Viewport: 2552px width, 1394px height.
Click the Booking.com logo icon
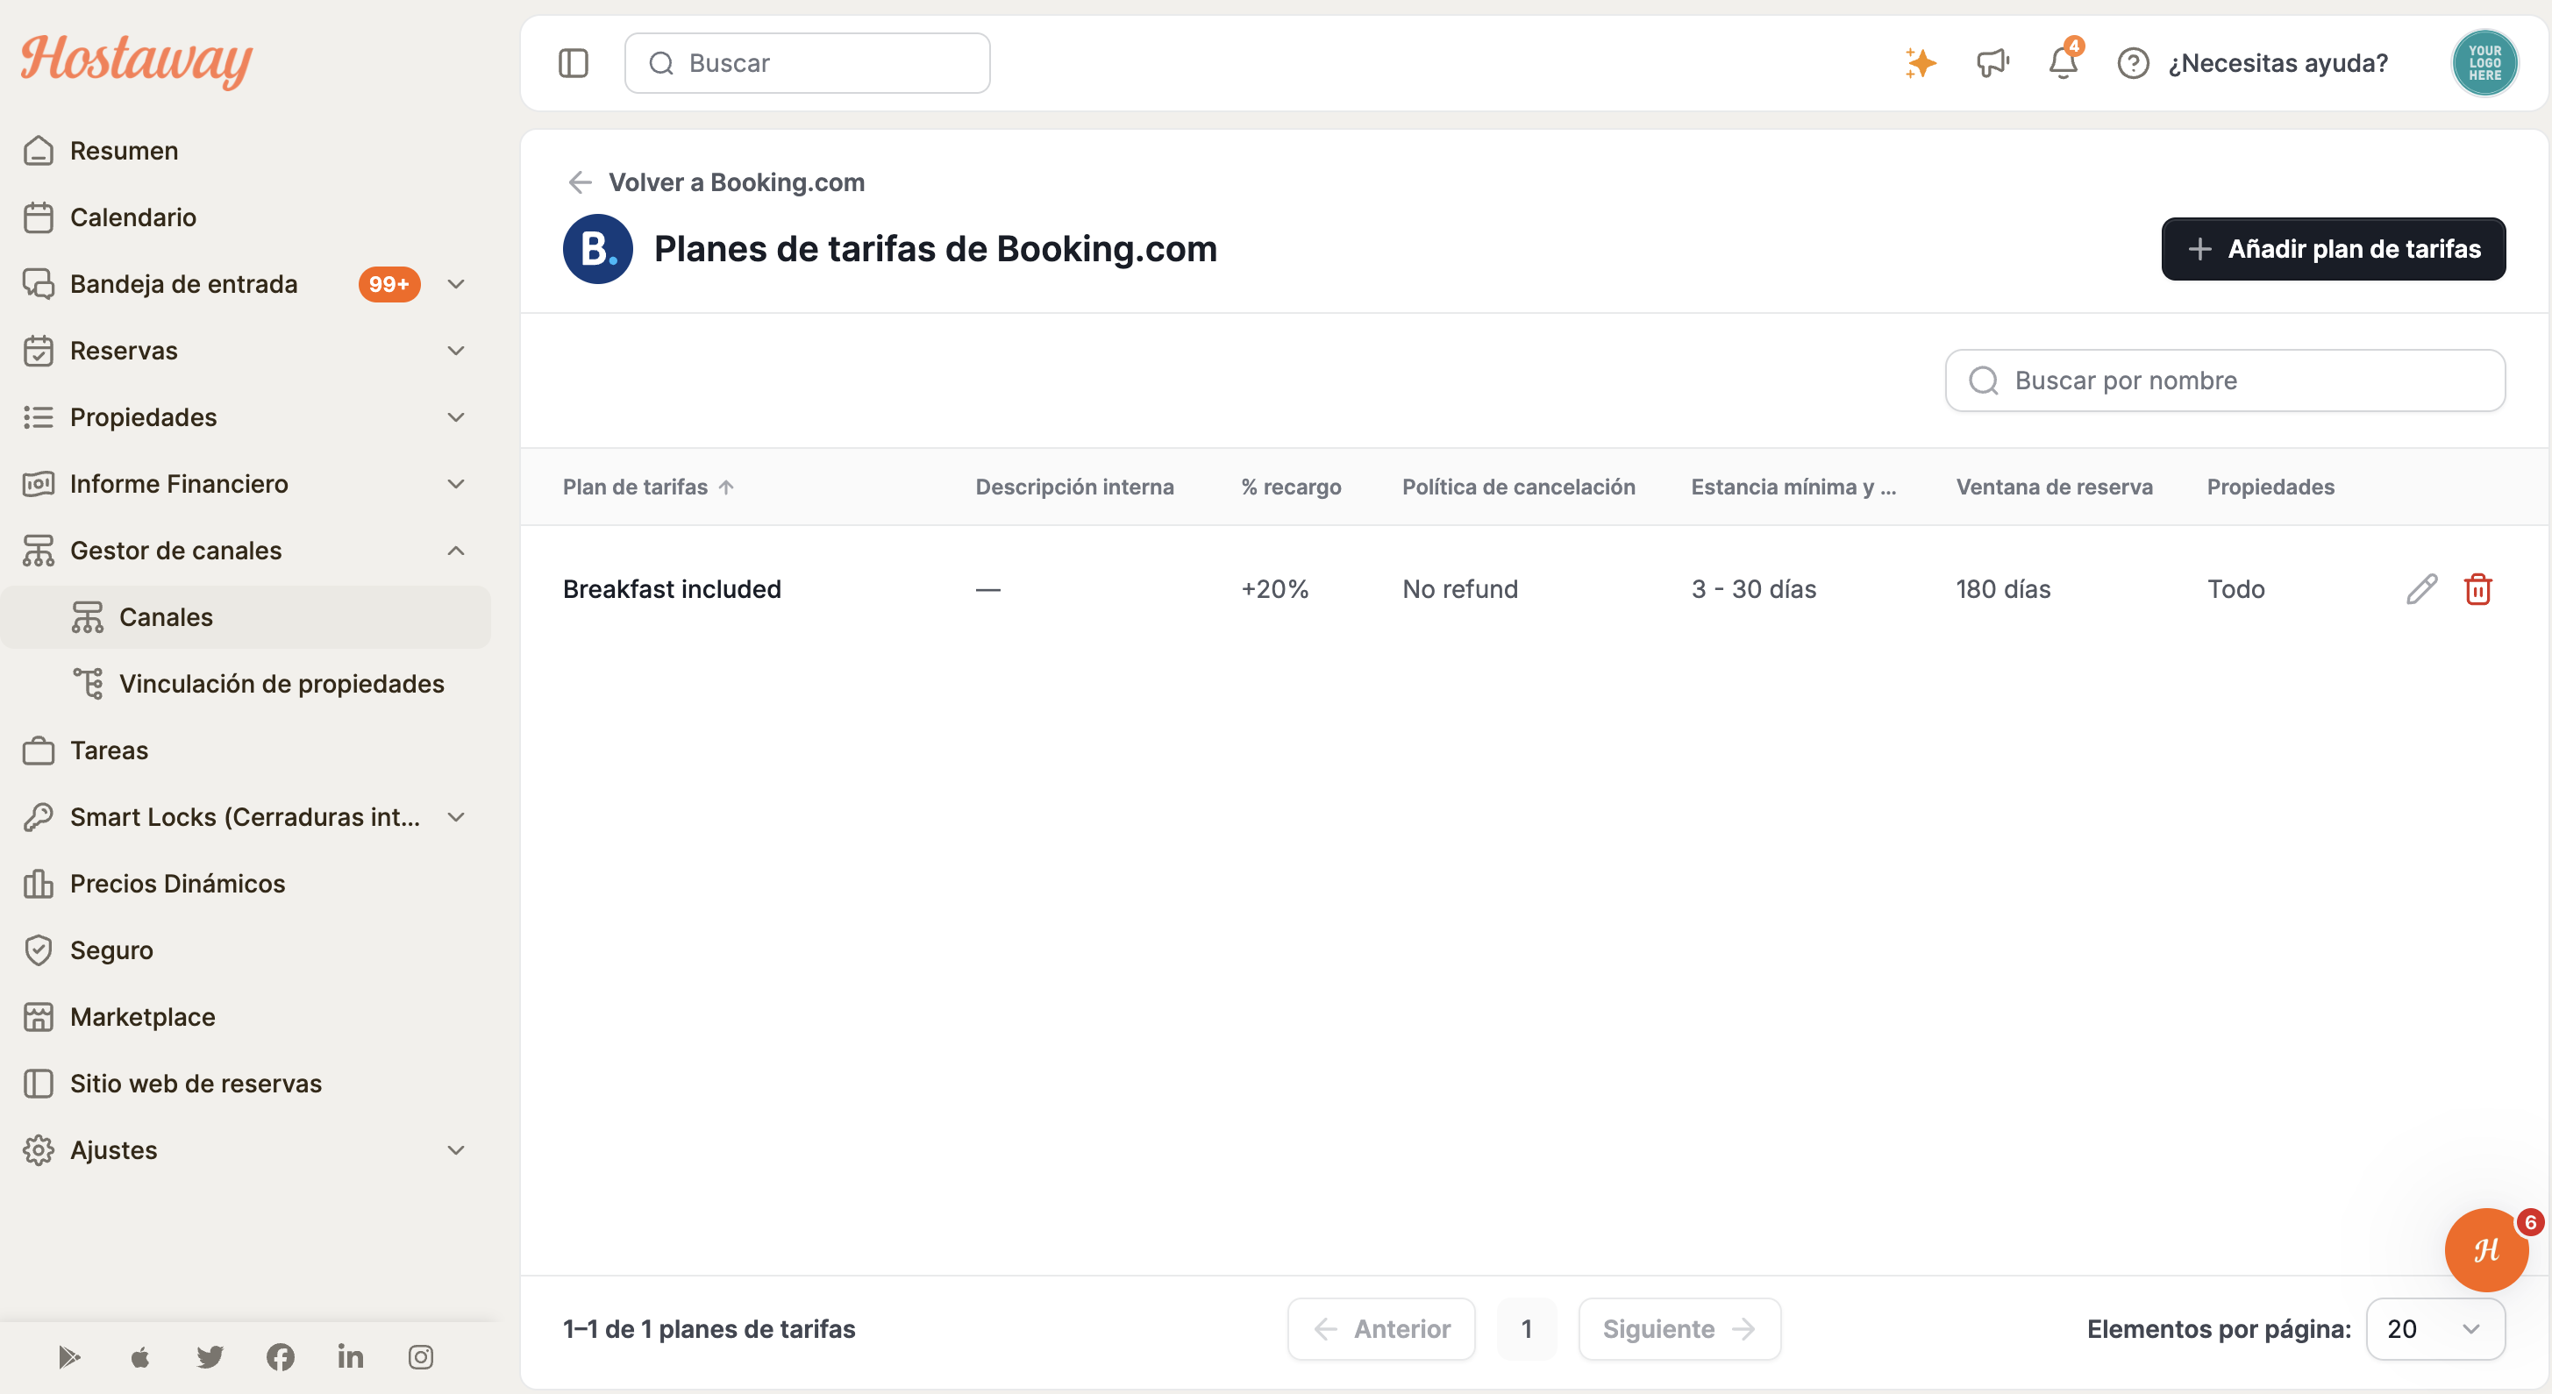597,248
